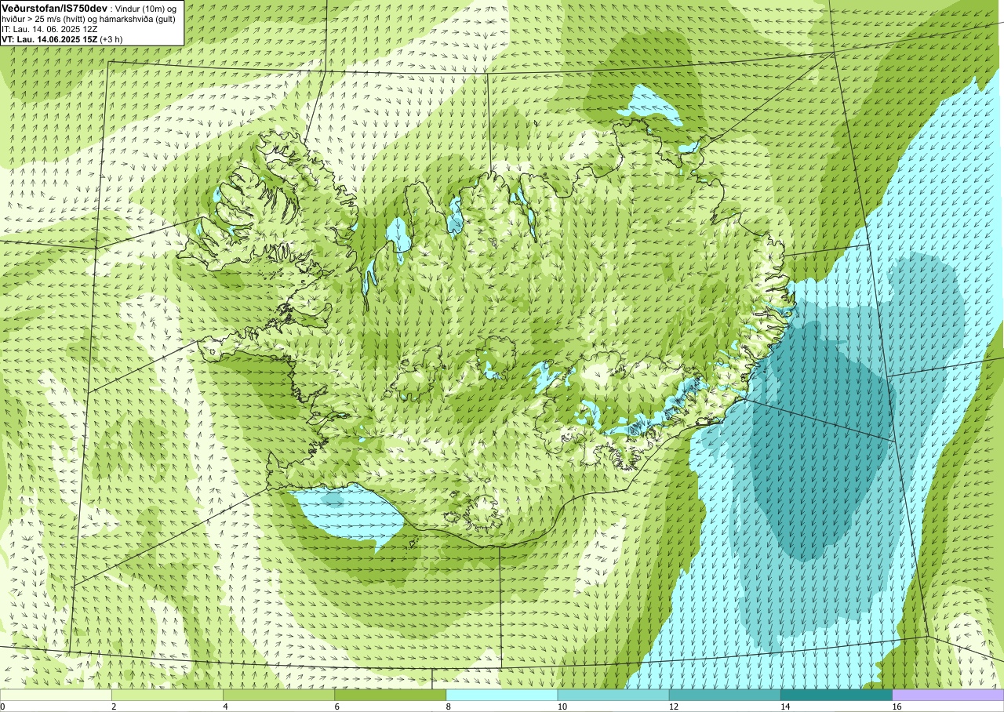The image size is (1004, 712).
Task: Click the scale label '16'
Action: click(x=897, y=707)
